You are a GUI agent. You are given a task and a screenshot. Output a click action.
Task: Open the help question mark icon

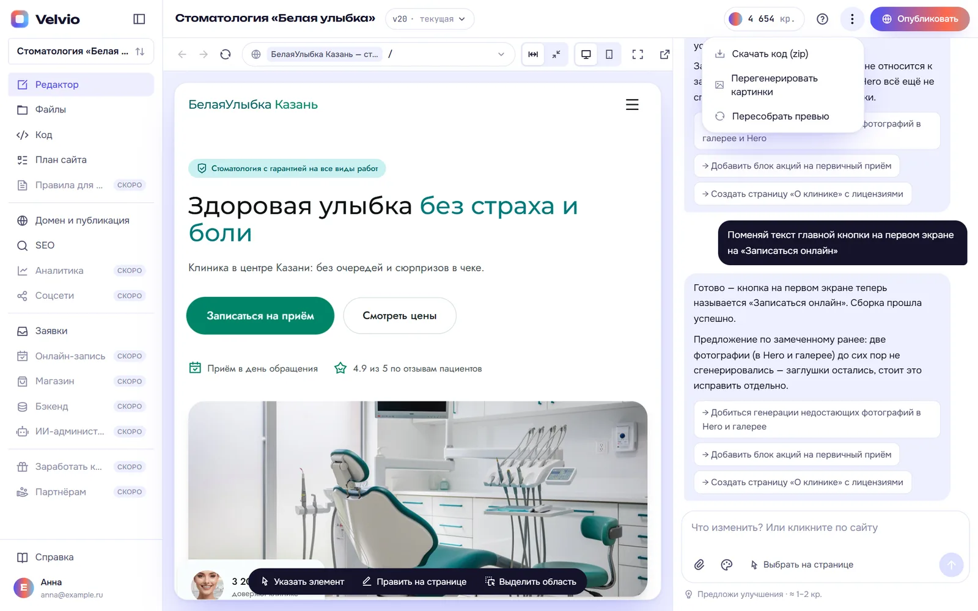[x=822, y=19]
